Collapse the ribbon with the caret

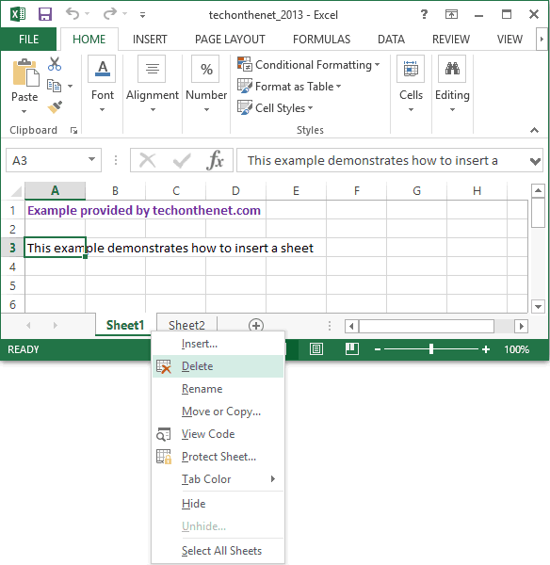point(535,130)
